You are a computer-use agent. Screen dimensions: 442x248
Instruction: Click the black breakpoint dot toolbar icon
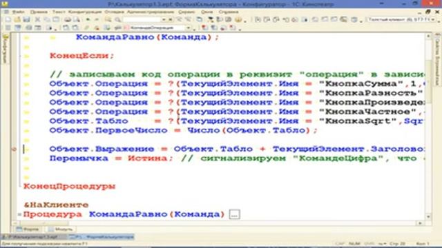pos(305,19)
